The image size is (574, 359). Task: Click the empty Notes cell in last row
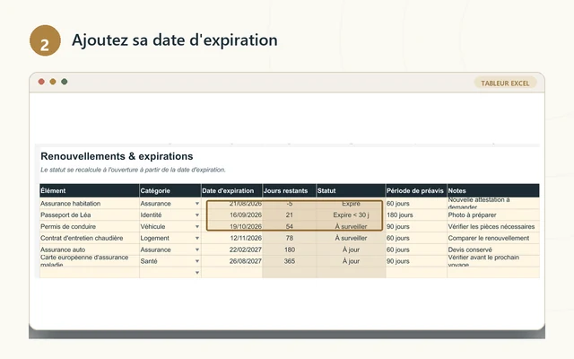point(493,273)
